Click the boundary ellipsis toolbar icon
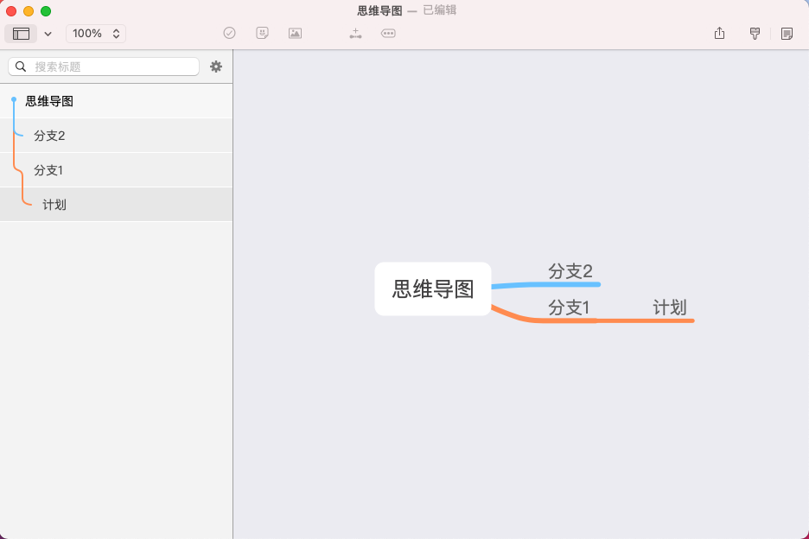This screenshot has width=809, height=539. [x=388, y=33]
